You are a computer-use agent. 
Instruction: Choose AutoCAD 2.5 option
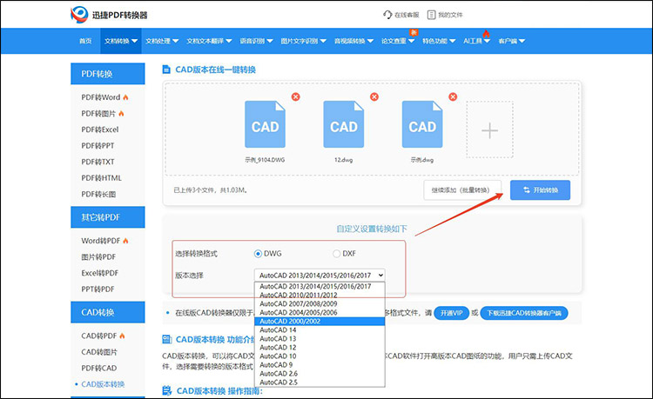click(x=320, y=382)
